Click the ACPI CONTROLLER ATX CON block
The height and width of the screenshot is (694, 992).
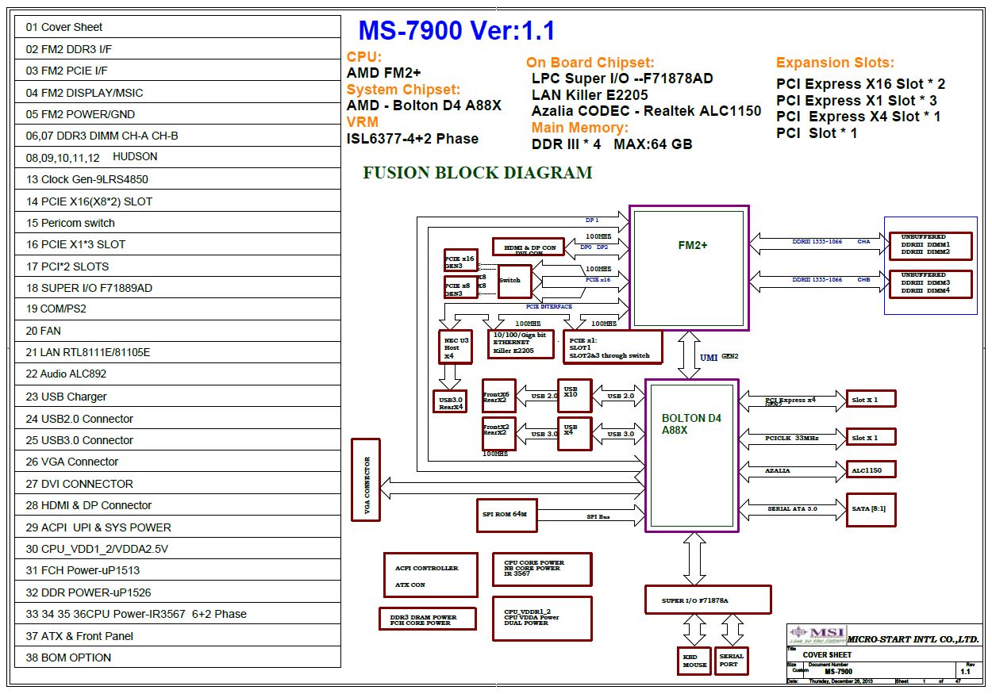(431, 575)
